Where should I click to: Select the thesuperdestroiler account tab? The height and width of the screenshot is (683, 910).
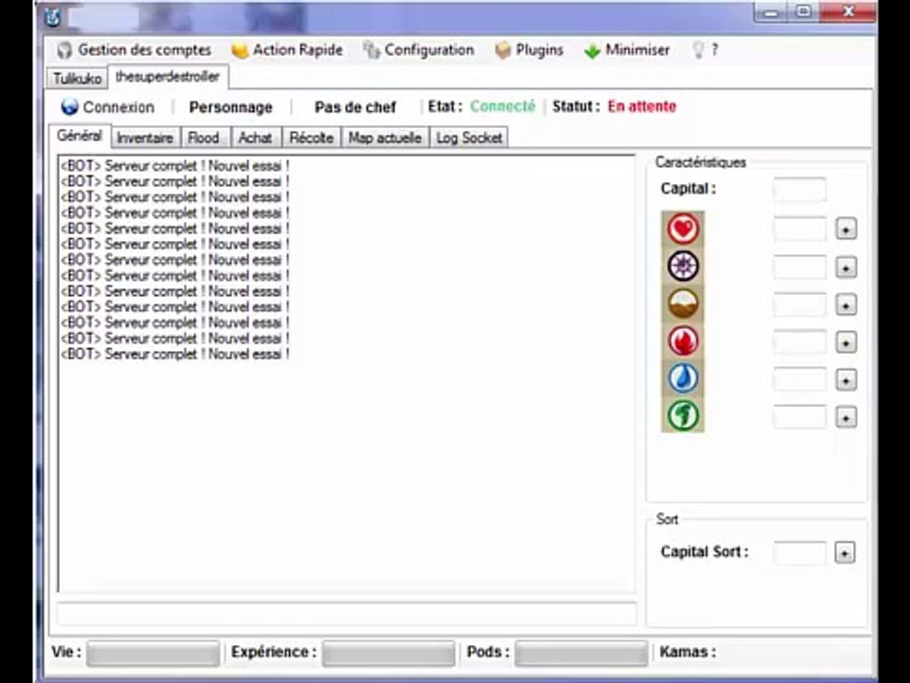(x=168, y=77)
